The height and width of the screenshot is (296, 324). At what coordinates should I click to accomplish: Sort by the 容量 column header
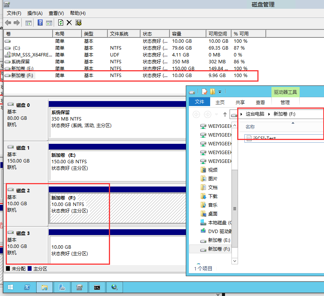click(x=188, y=34)
